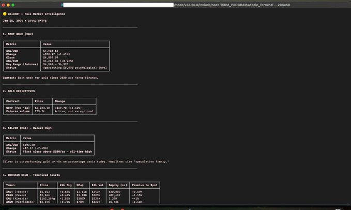Click the 'MCap' column header

pyautogui.click(x=80, y=185)
